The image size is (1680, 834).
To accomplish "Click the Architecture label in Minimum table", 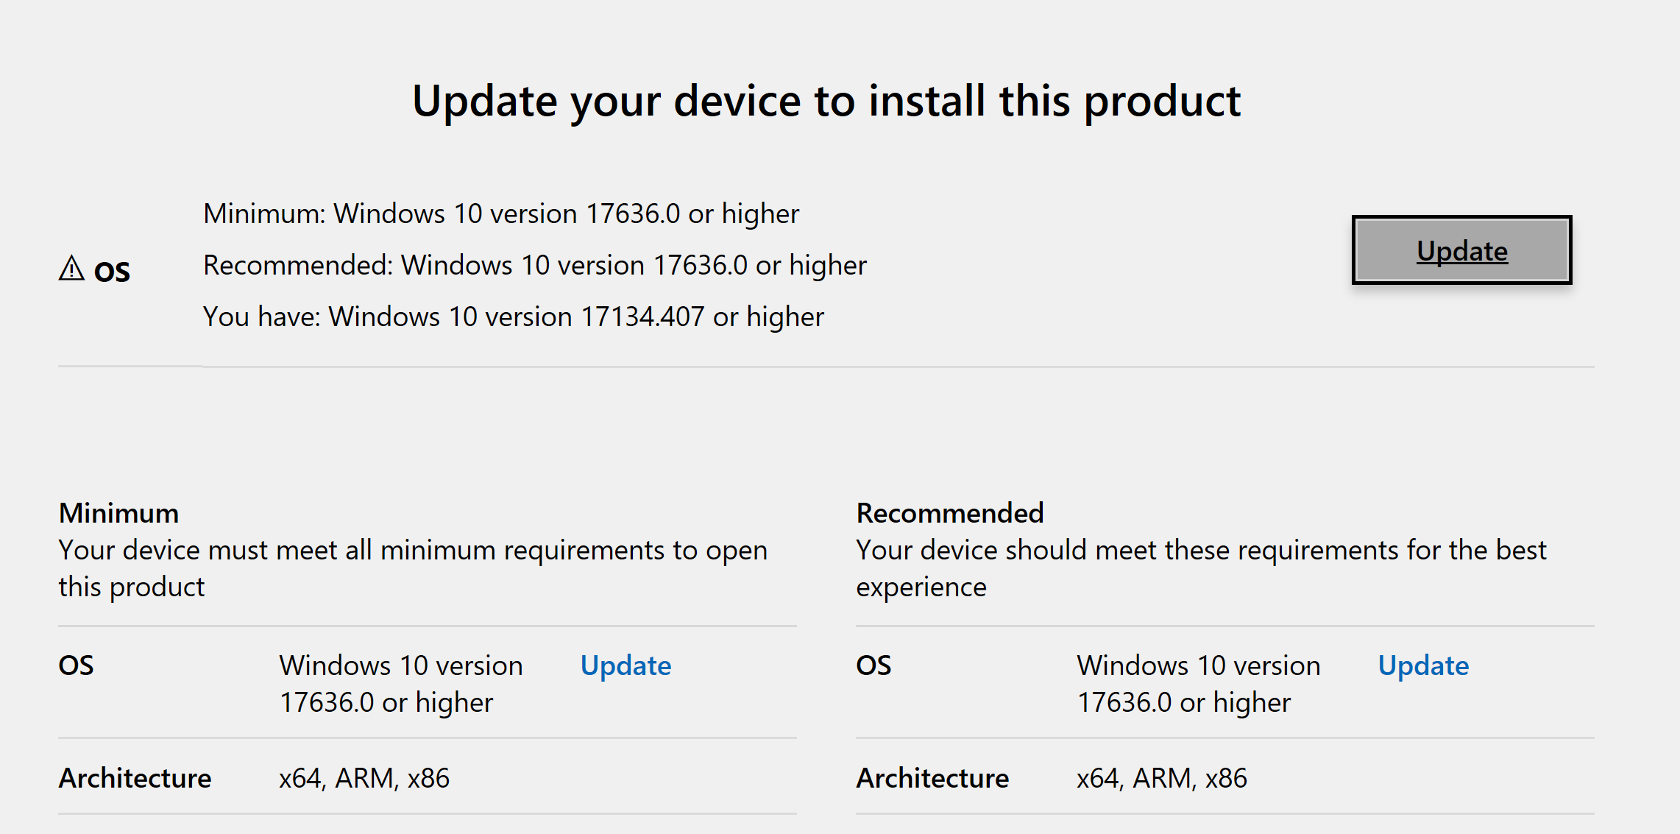I will [135, 778].
